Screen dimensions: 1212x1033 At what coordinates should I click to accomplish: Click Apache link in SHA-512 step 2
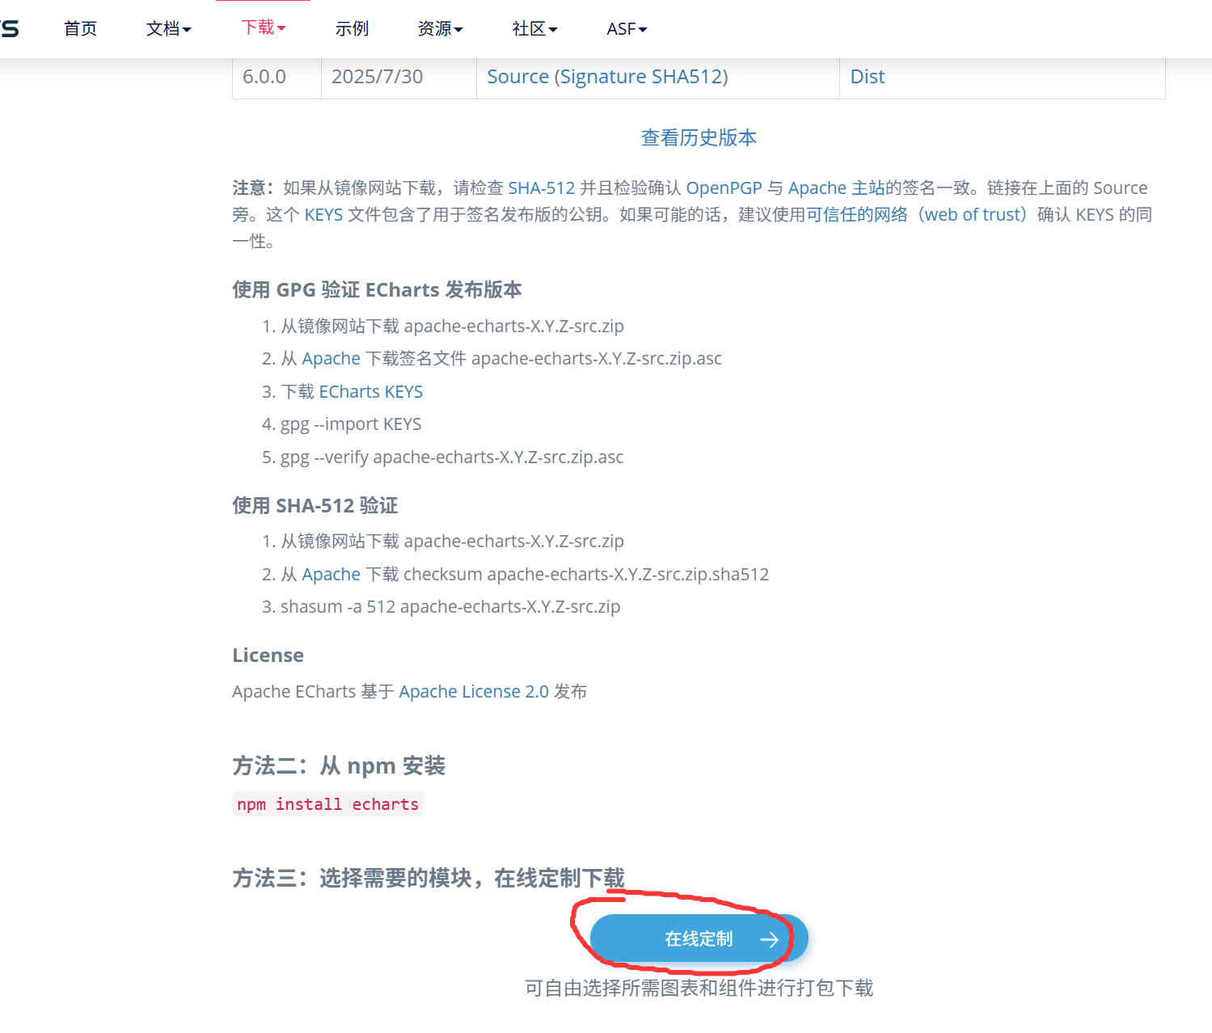coord(331,575)
